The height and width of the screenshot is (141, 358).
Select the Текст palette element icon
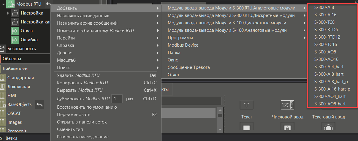coord(246,104)
